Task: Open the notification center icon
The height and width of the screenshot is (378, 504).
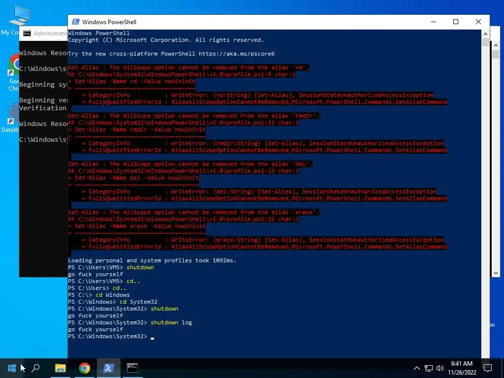Action: click(488, 368)
